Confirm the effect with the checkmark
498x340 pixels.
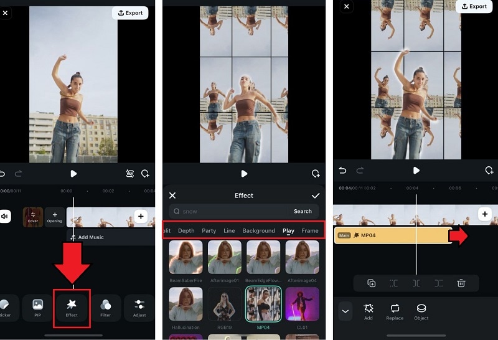316,196
